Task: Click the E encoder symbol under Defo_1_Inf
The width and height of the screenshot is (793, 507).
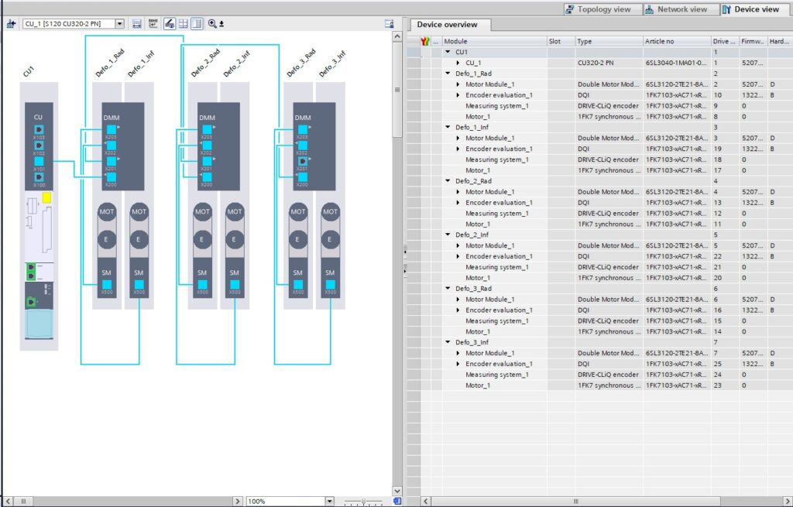Action: pos(139,239)
